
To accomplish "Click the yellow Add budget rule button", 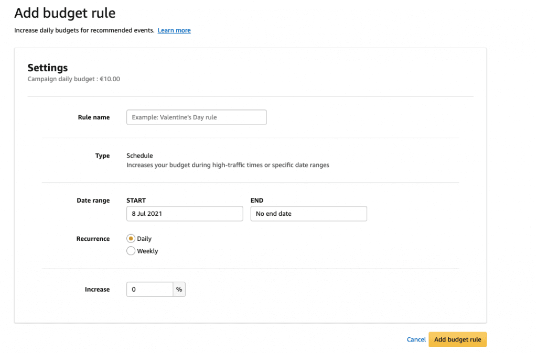I will pyautogui.click(x=457, y=339).
